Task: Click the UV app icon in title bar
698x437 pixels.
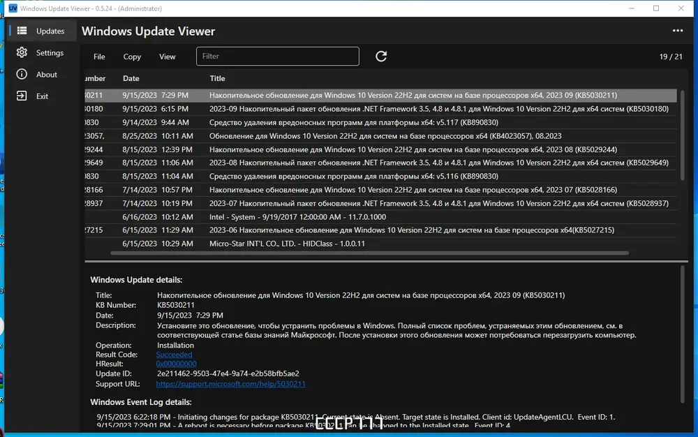Action: pos(13,8)
